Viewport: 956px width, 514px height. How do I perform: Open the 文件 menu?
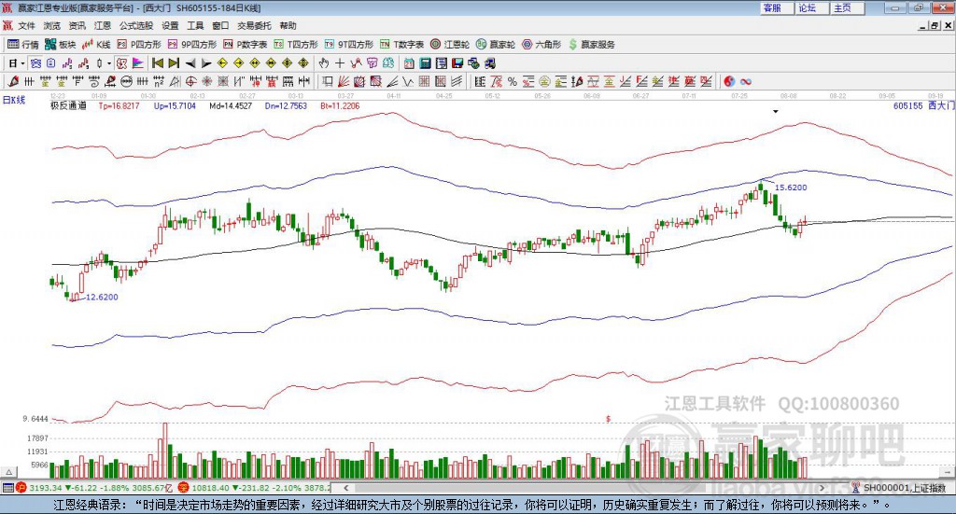(27, 26)
